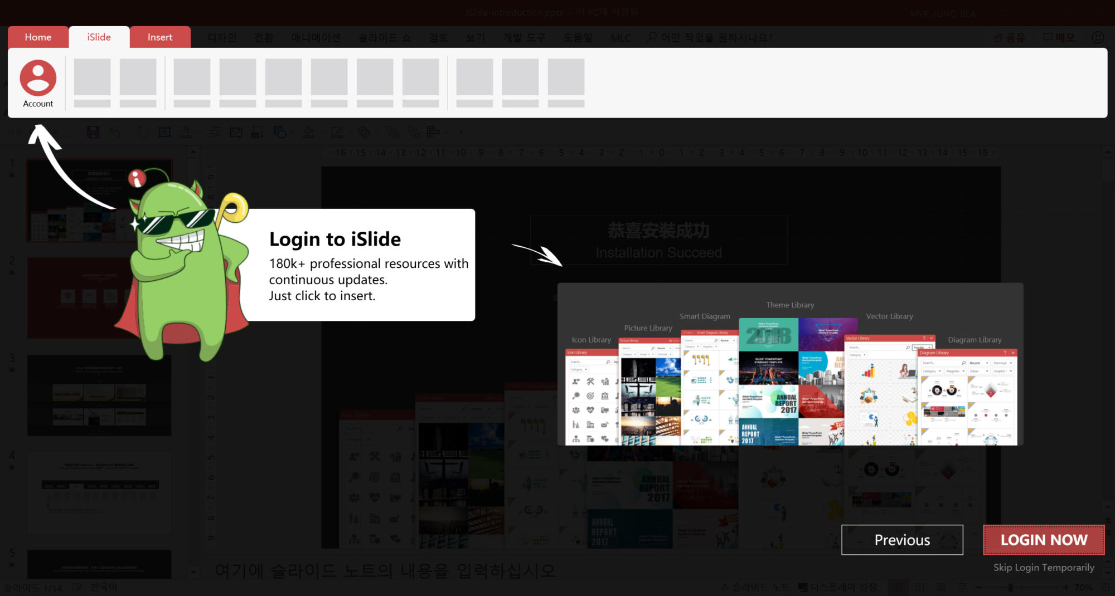
Task: Open the Home tab
Action: tap(38, 37)
